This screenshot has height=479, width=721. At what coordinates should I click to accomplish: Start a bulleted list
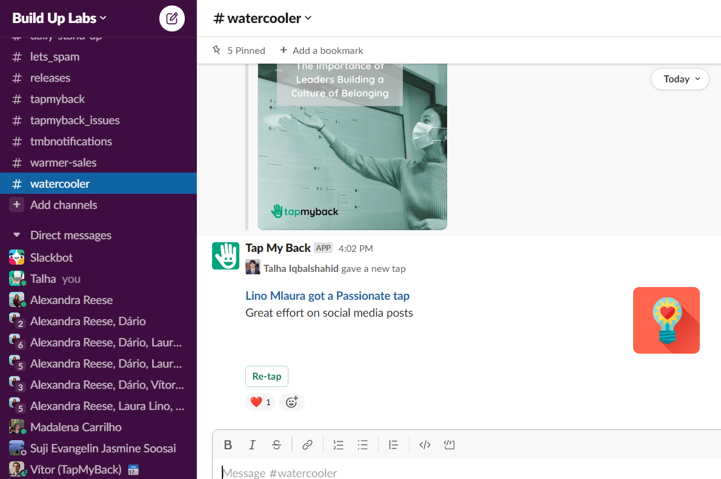(x=363, y=444)
